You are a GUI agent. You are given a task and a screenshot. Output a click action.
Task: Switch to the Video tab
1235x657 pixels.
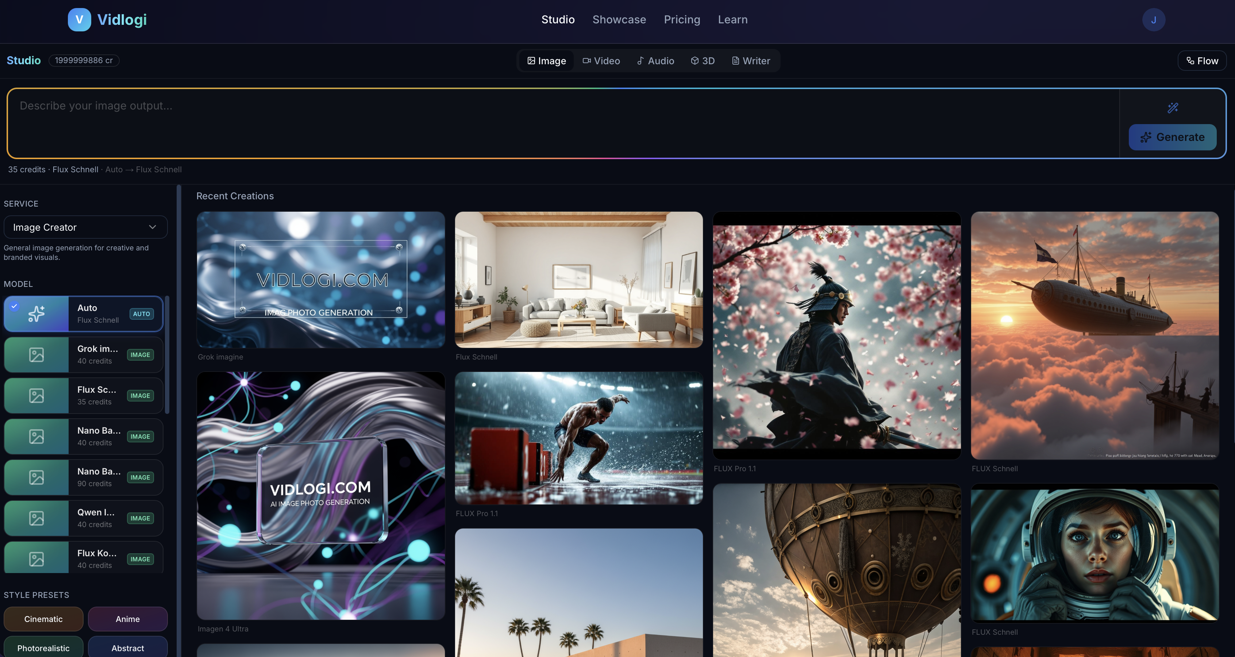[x=601, y=61]
